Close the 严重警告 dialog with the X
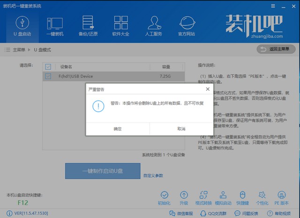The image size is (300, 218). coord(208,89)
